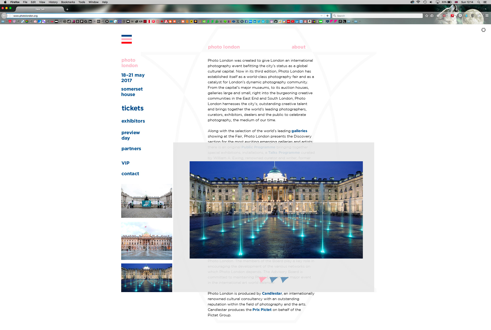Follow the galleries link in the text
Image resolution: width=491 pixels, height=330 pixels.
(x=299, y=131)
